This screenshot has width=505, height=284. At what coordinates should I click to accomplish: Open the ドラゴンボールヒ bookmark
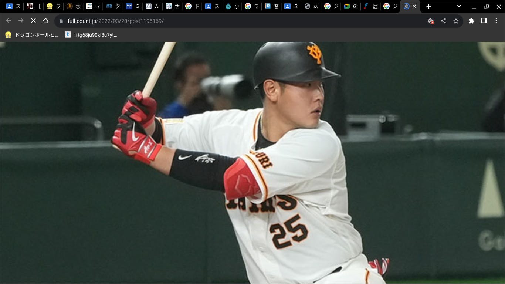[x=32, y=35]
